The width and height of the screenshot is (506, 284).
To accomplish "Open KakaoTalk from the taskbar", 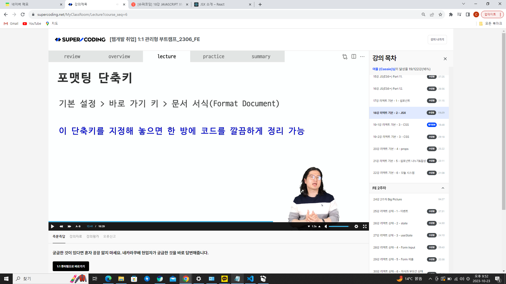I will [x=225, y=279].
